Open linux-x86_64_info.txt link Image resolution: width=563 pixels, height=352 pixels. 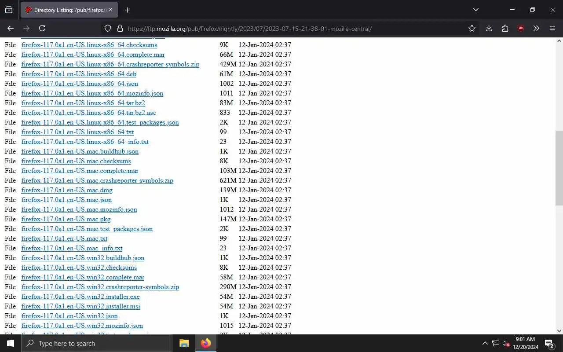[85, 142]
